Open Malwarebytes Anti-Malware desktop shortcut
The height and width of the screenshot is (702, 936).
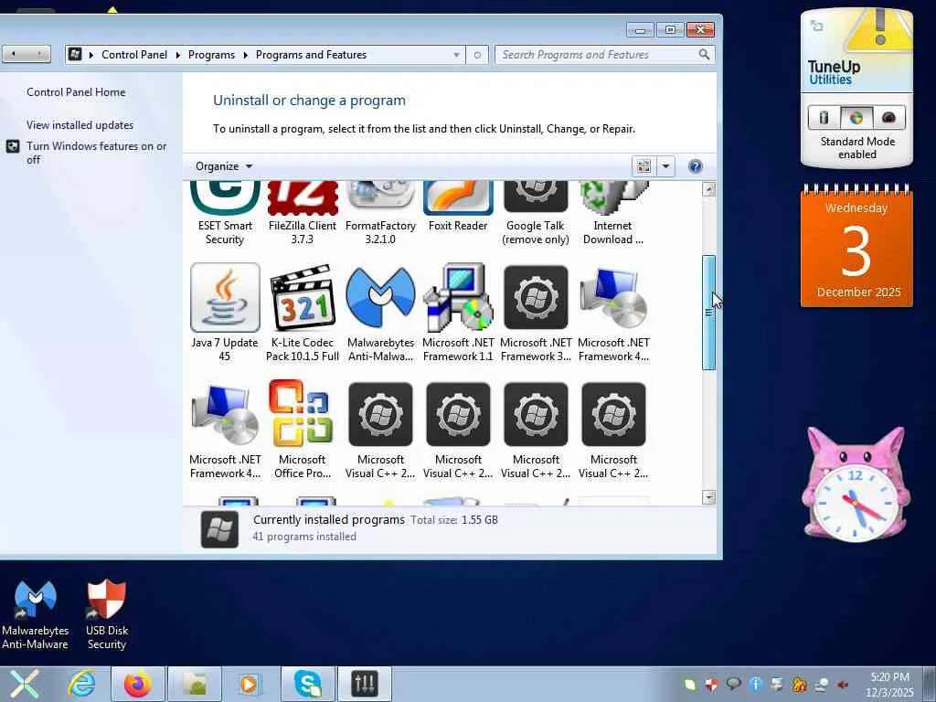[36, 613]
